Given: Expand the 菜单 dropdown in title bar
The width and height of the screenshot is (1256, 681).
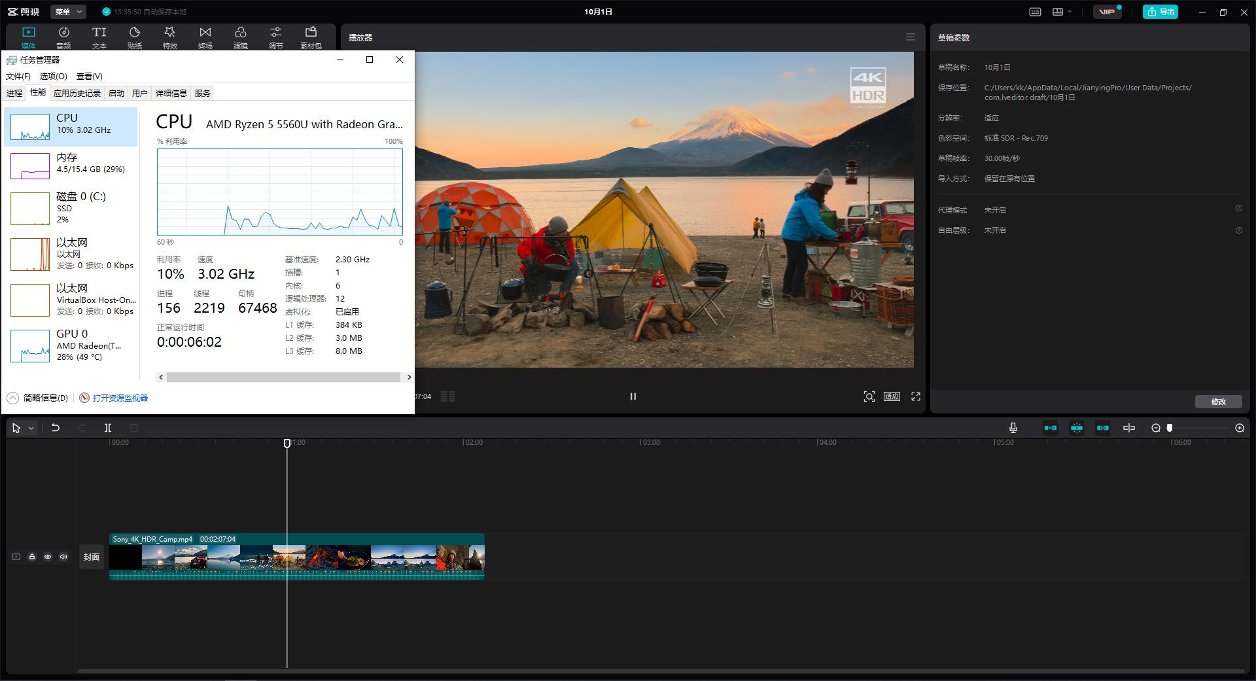Looking at the screenshot, I should point(69,12).
